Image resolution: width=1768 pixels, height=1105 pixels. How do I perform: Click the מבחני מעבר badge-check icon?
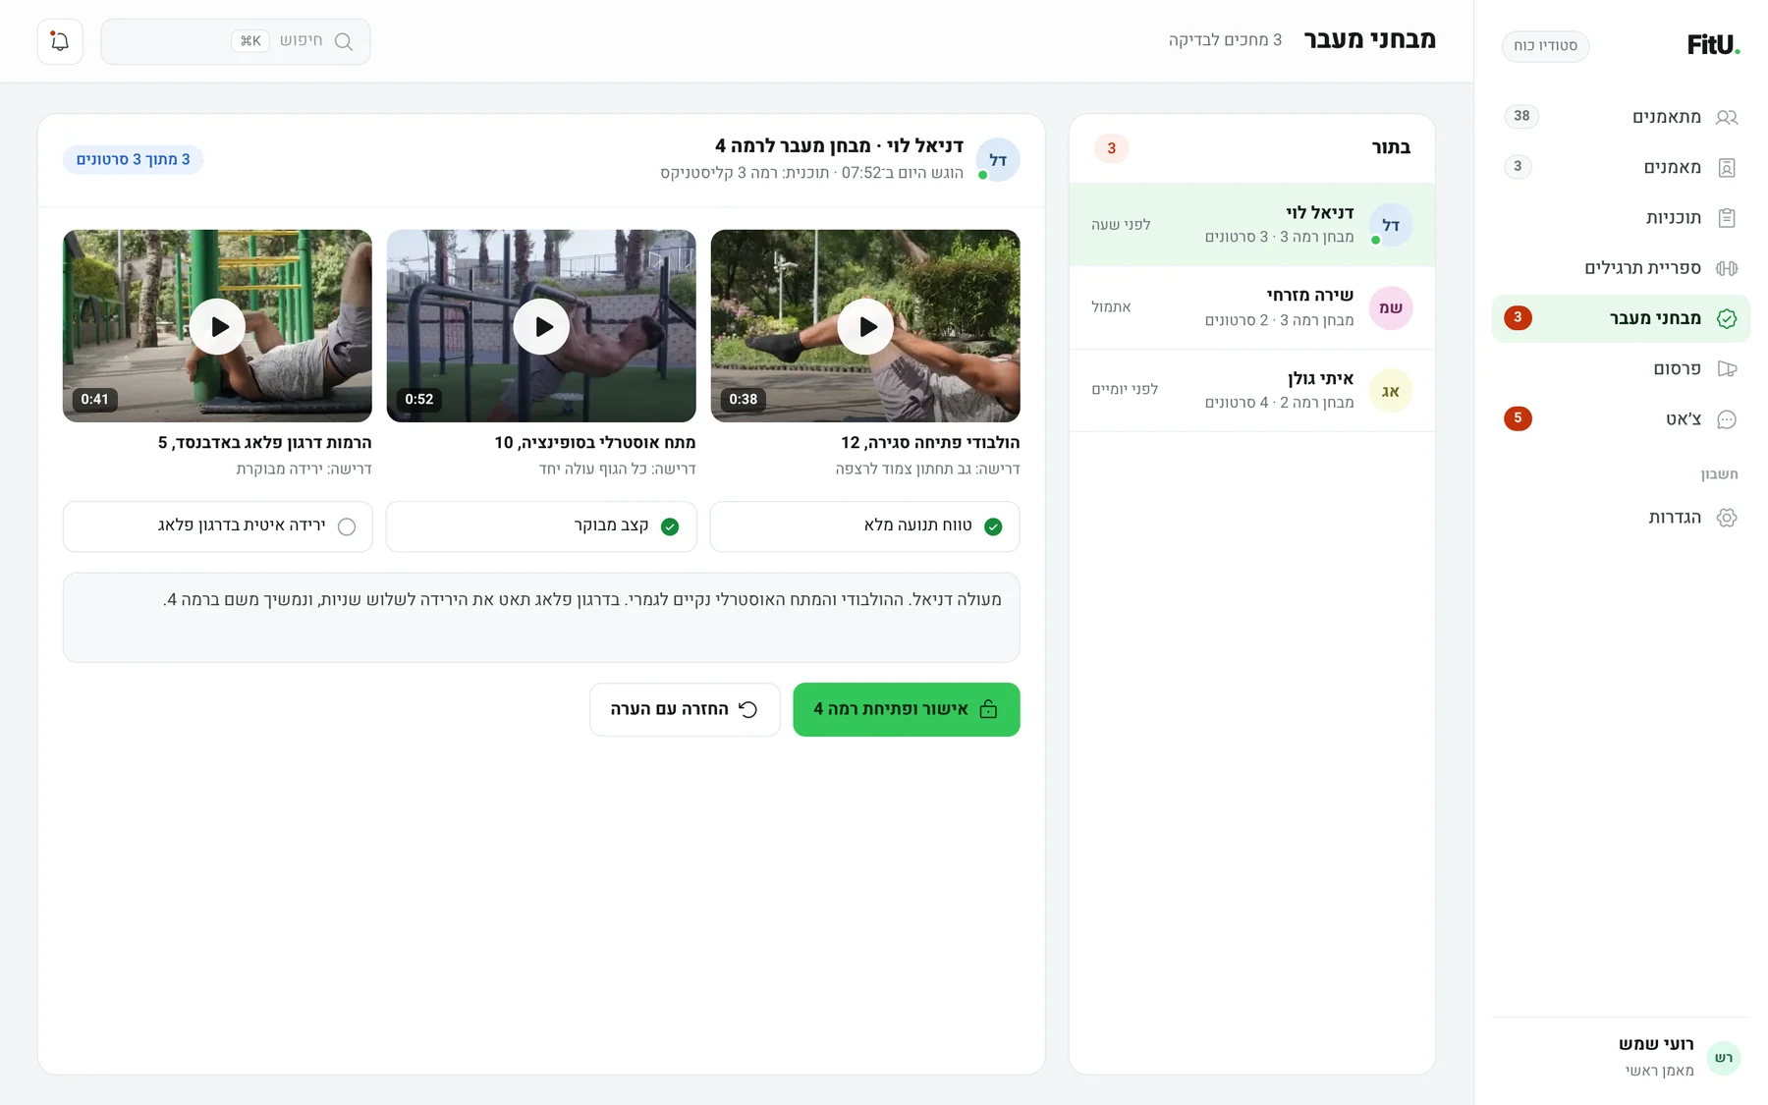pyautogui.click(x=1727, y=318)
